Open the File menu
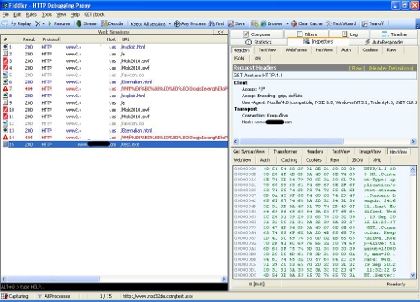Viewport: 420px width, 302px height. tap(5, 14)
